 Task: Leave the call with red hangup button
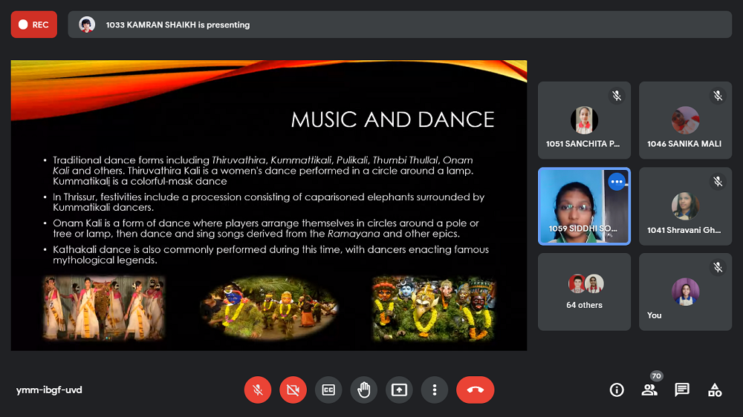click(x=476, y=390)
